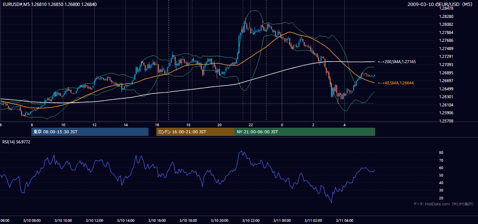Click the RSI 30 level label
478x224 pixels.
441,190
